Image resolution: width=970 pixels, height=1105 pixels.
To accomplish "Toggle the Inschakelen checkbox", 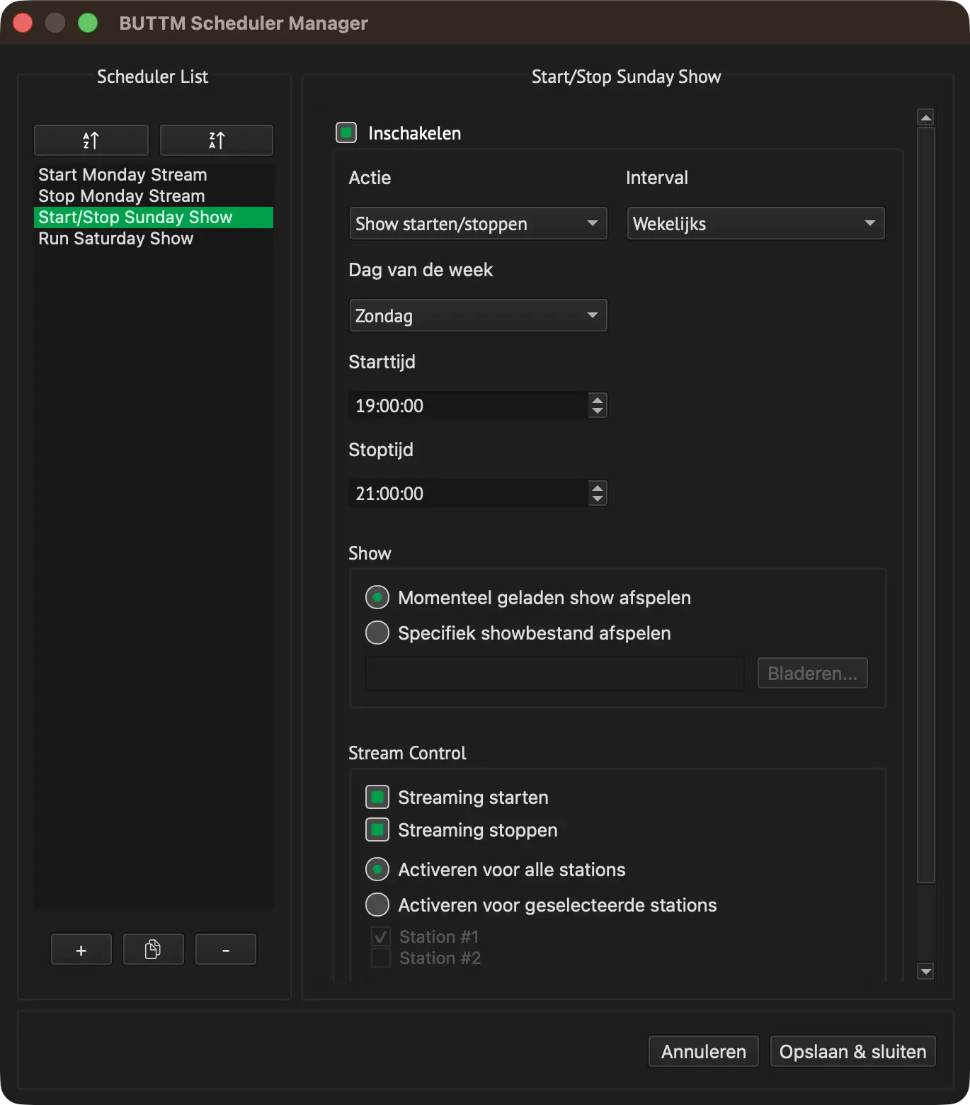I will point(346,132).
